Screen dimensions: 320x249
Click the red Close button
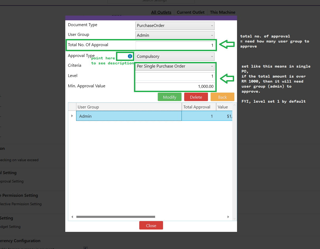[151, 226]
